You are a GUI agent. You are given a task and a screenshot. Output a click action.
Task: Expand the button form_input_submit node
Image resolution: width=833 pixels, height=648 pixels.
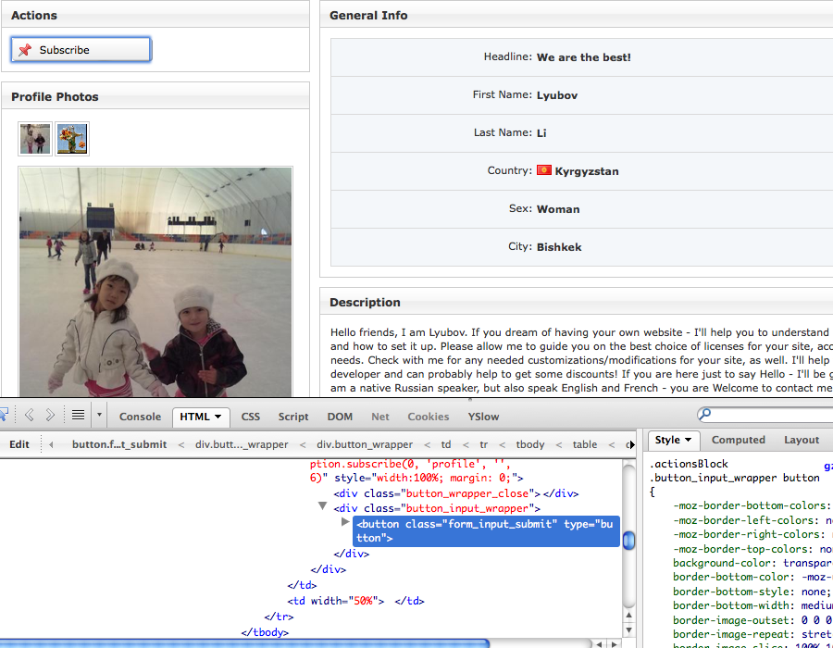tap(346, 523)
